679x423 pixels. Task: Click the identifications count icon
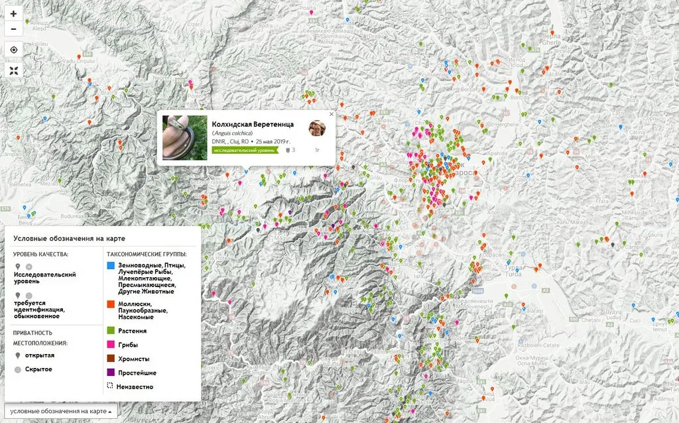point(287,151)
